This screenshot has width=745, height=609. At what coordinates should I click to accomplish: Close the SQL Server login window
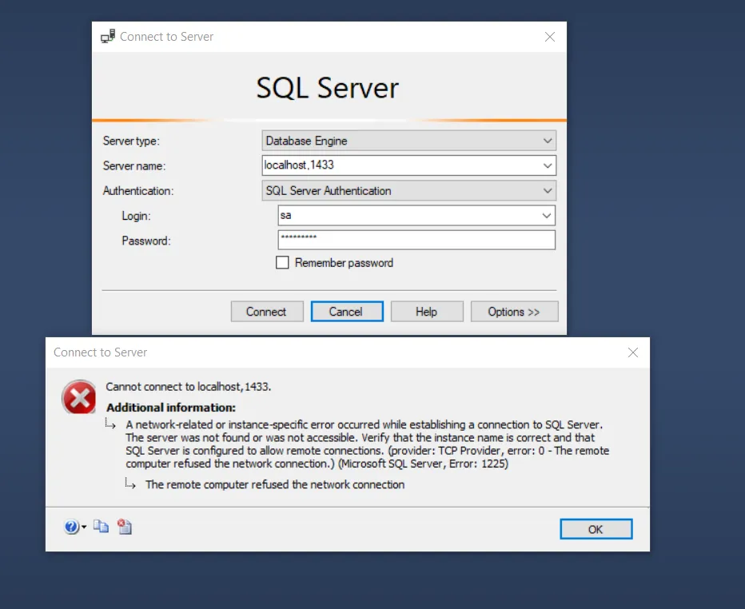tap(550, 37)
